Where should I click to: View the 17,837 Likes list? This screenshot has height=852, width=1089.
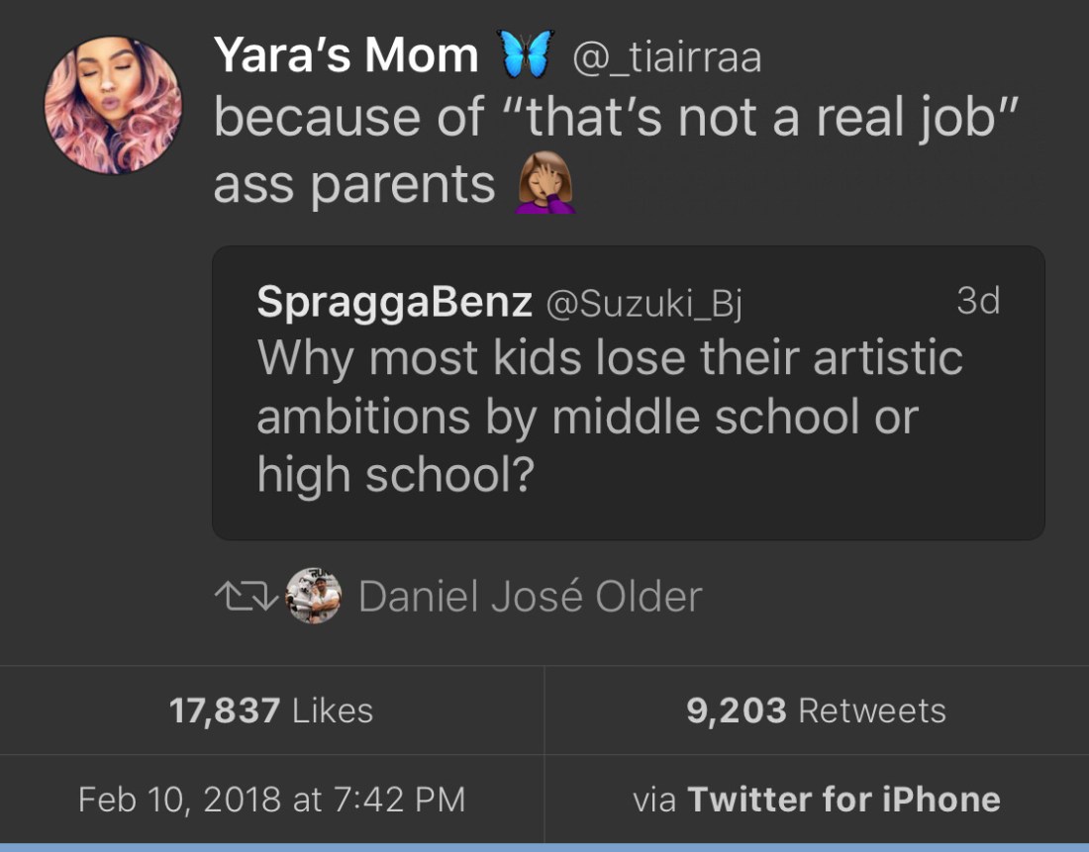(x=271, y=710)
